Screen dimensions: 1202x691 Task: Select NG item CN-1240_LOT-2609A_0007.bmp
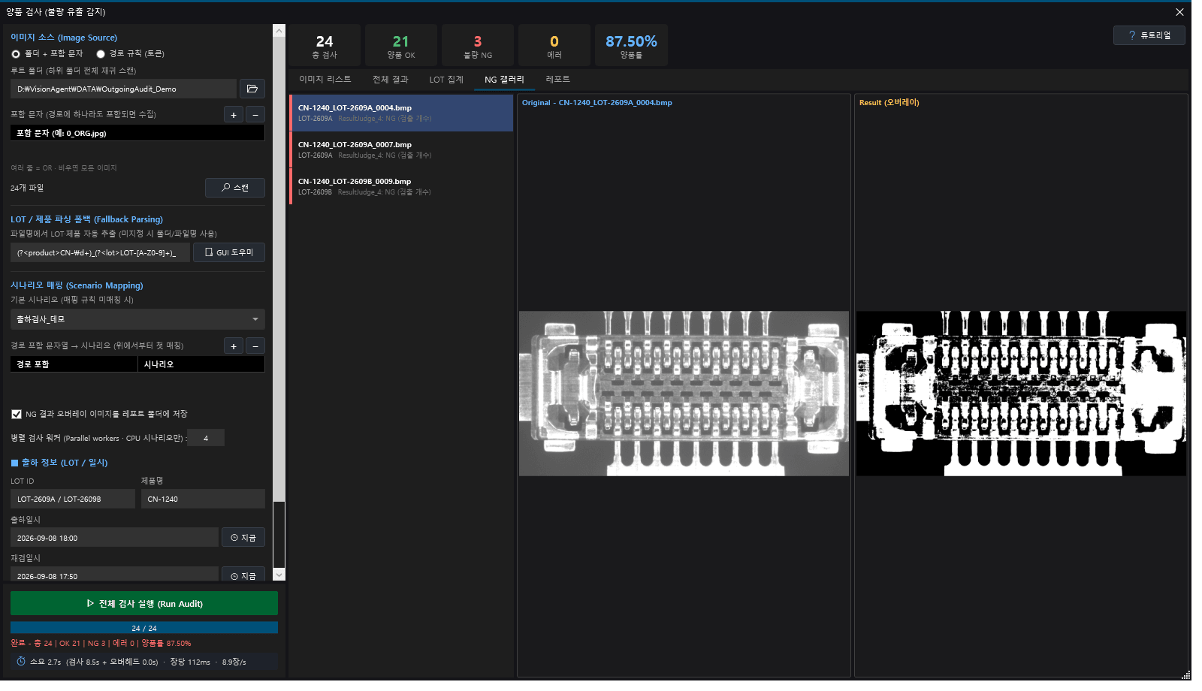coord(402,149)
